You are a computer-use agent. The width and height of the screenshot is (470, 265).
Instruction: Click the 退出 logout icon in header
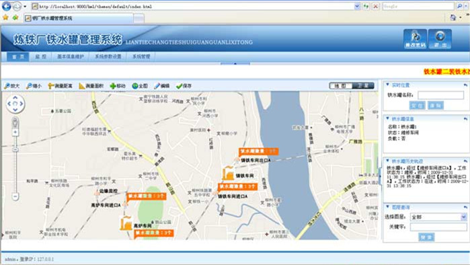point(440,39)
